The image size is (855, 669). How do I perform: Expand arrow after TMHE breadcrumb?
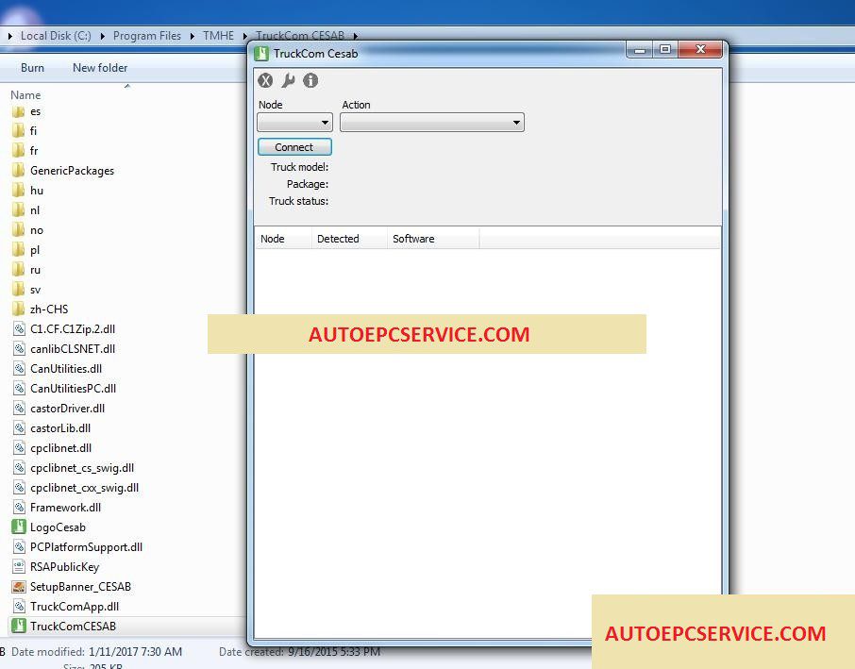click(x=245, y=36)
